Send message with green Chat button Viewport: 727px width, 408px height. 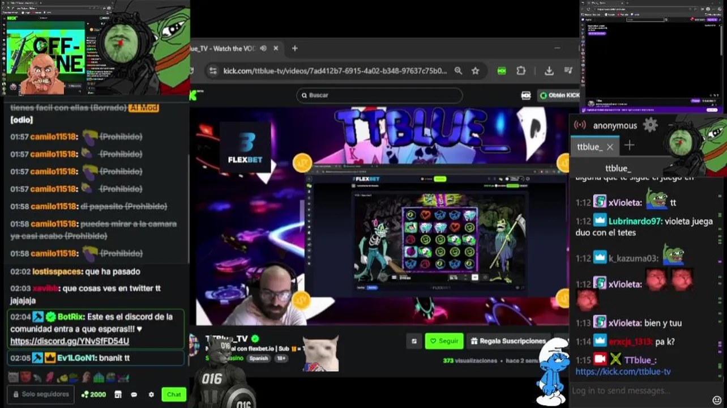[174, 394]
